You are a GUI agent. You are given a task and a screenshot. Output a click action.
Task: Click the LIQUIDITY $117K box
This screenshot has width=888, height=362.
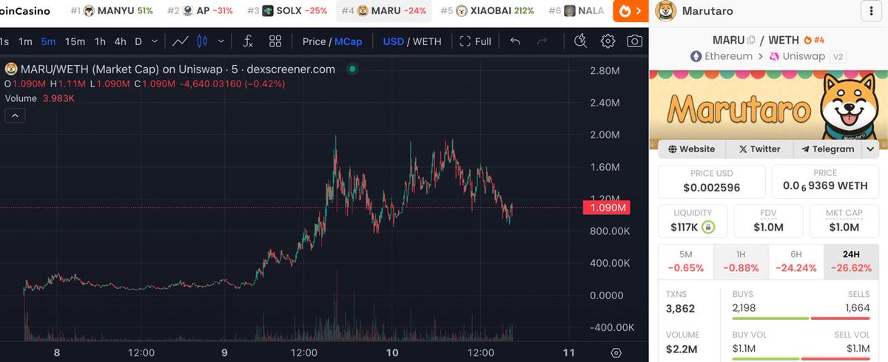pyautogui.click(x=692, y=220)
